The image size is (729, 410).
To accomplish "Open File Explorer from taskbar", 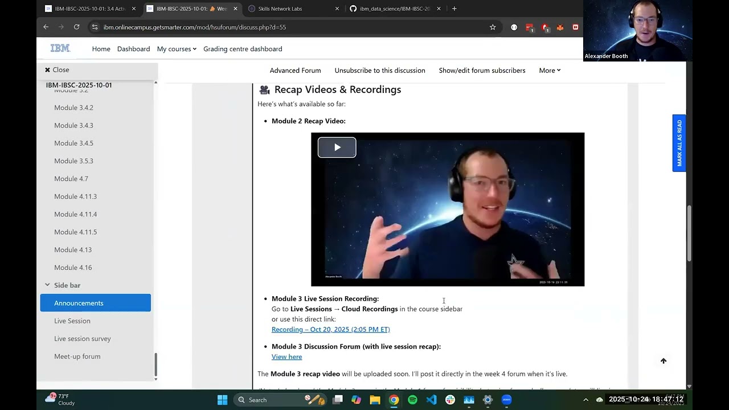I will pyautogui.click(x=375, y=400).
